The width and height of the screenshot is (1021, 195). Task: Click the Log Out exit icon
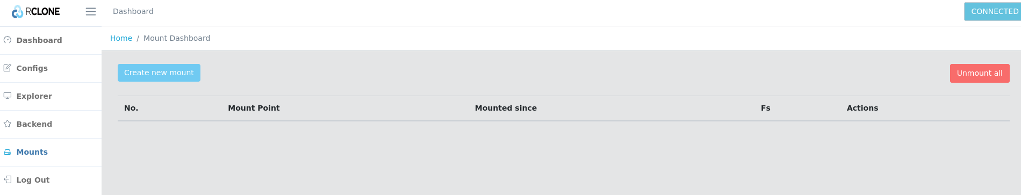pyautogui.click(x=8, y=179)
